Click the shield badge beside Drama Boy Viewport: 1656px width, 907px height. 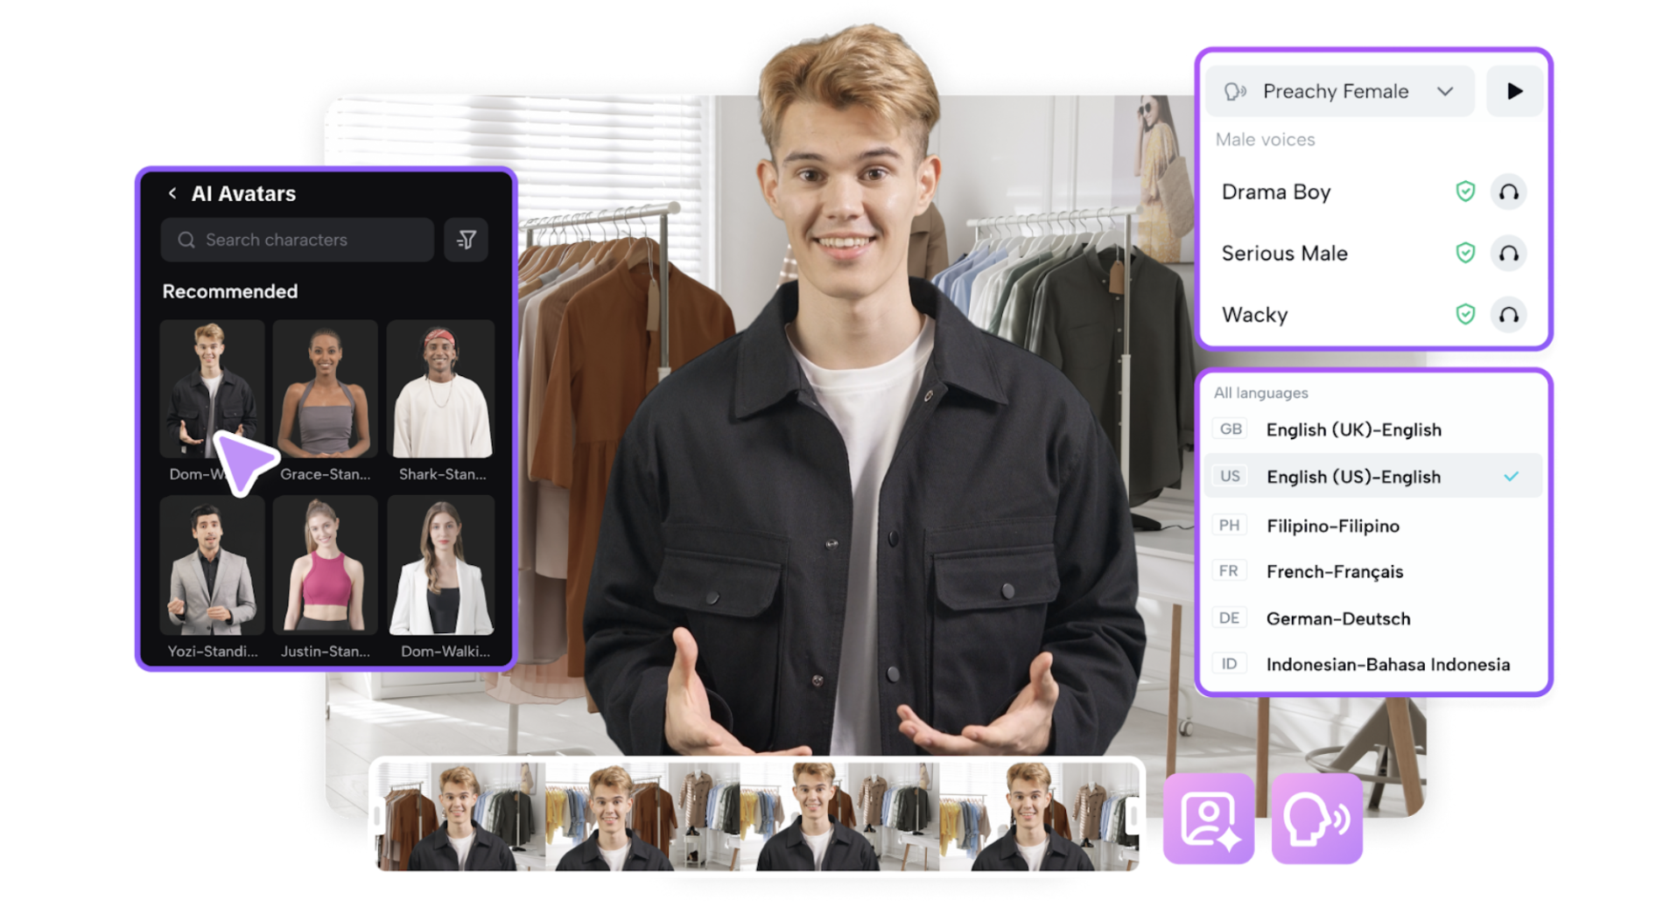(x=1465, y=192)
